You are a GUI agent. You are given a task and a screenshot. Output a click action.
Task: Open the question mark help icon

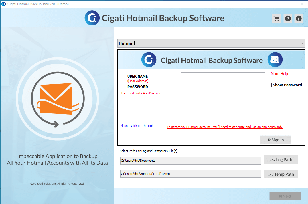coord(288,19)
